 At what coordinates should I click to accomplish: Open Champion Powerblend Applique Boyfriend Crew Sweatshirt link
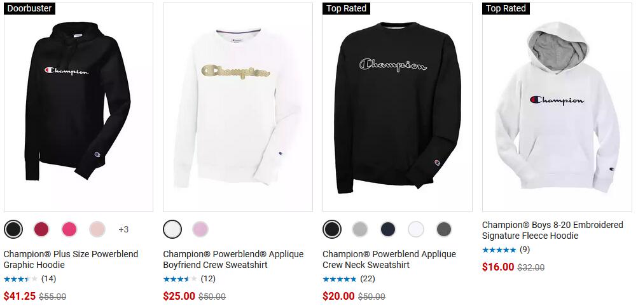pyautogui.click(x=233, y=259)
